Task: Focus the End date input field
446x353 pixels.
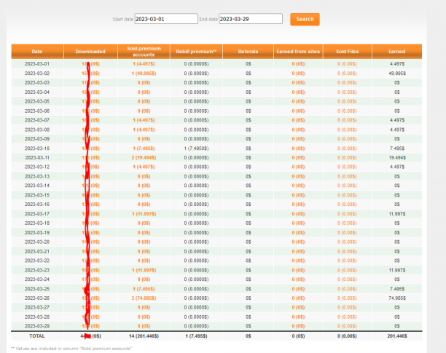Action: point(250,19)
